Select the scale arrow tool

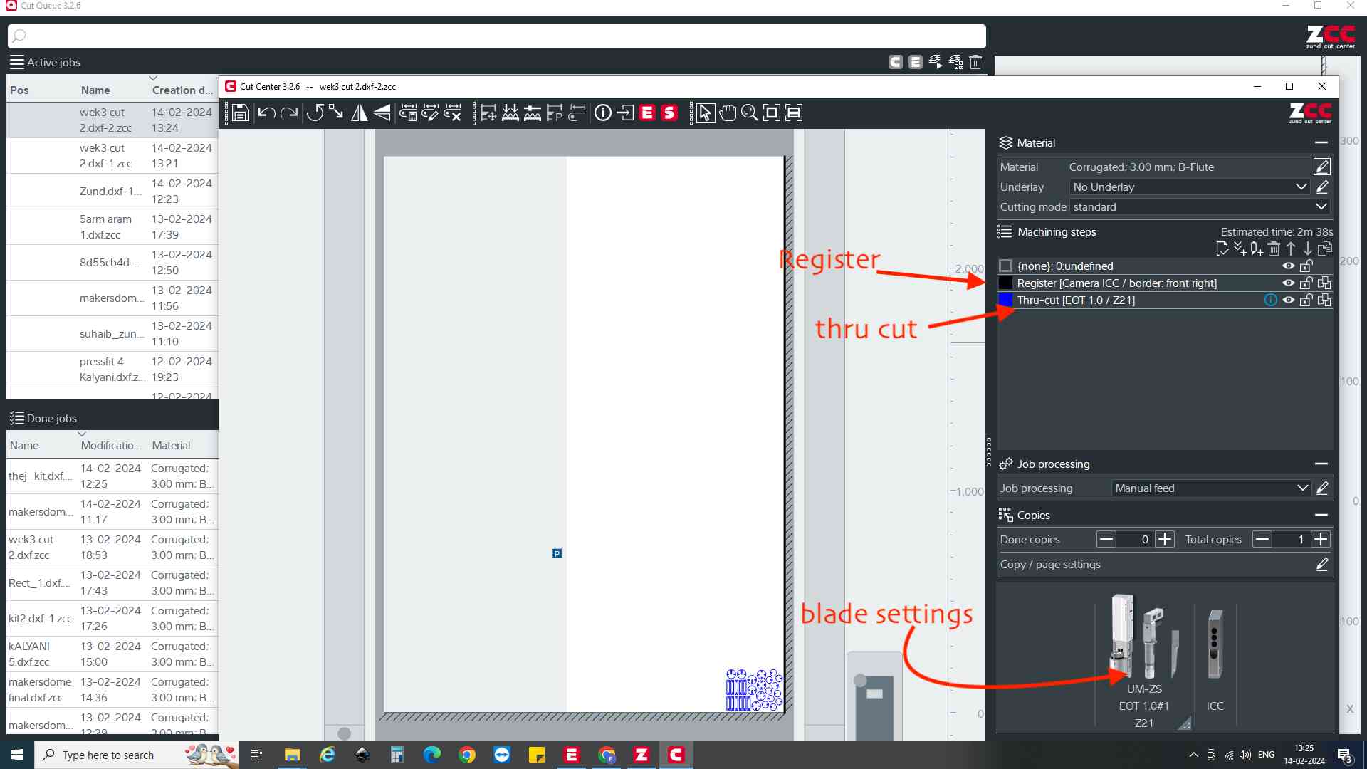tap(336, 113)
